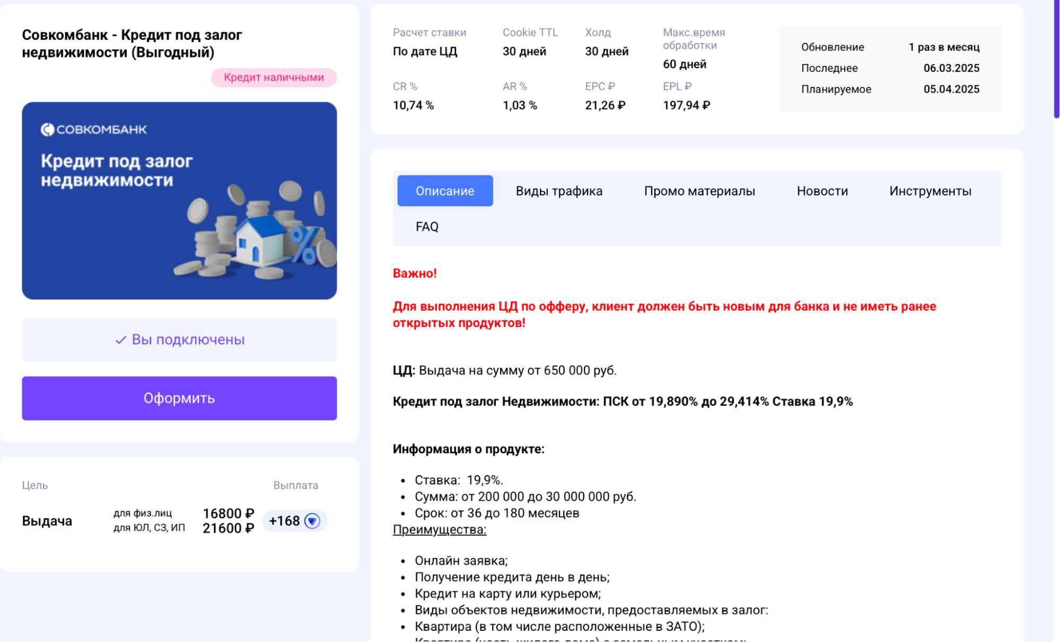Click the Информация о продукте heading
Viewport: 1060px width, 642px height.
click(x=468, y=449)
